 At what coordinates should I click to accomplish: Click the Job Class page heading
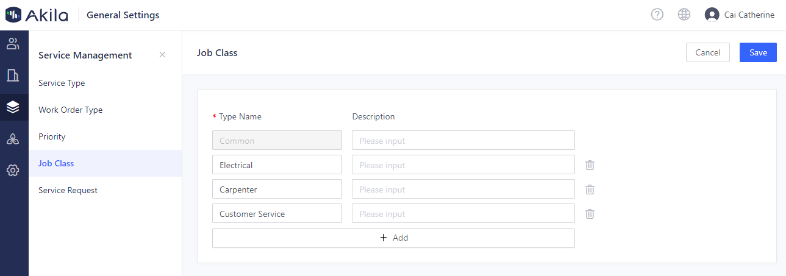(217, 52)
